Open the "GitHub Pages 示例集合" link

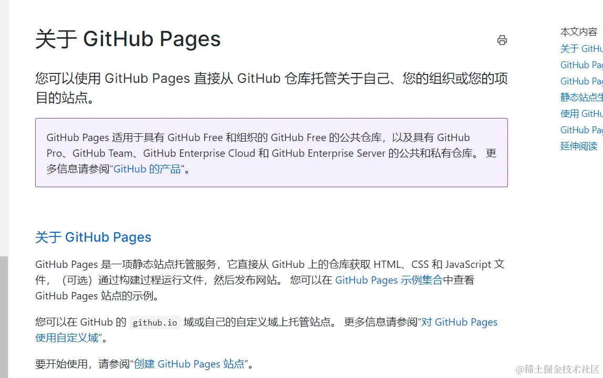pyautogui.click(x=389, y=280)
